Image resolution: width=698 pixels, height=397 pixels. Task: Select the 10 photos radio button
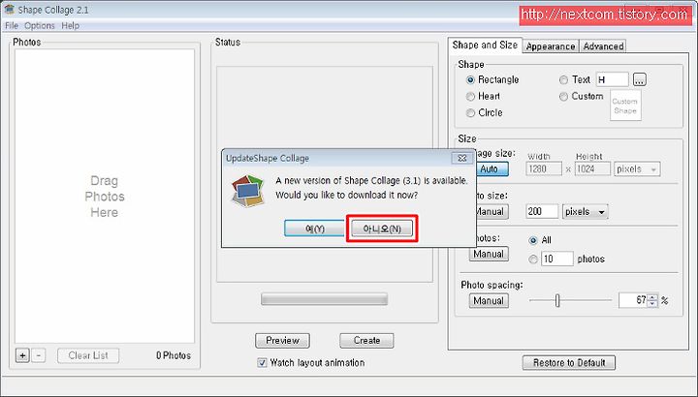(533, 260)
